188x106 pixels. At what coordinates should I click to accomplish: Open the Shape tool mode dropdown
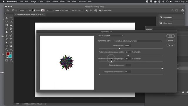point(23,11)
